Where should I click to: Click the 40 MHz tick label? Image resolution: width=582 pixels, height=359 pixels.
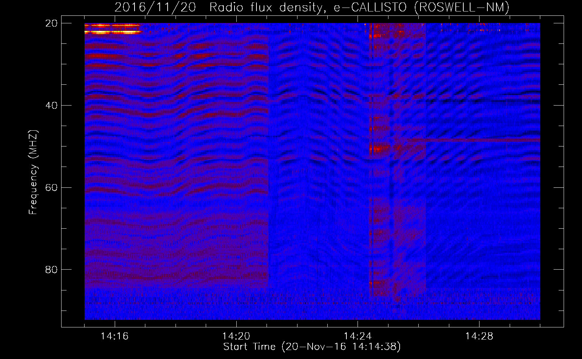(x=51, y=106)
